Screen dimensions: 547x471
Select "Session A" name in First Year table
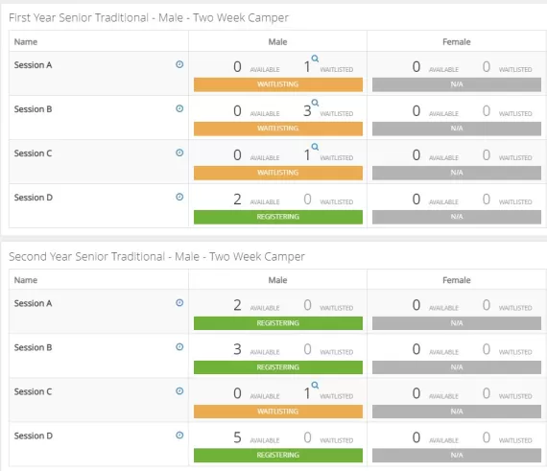point(34,65)
